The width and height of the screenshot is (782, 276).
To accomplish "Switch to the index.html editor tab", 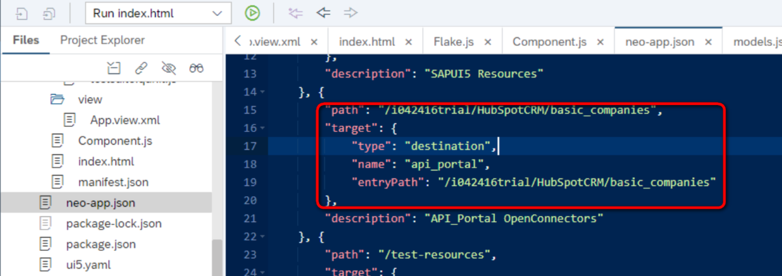I will point(367,42).
